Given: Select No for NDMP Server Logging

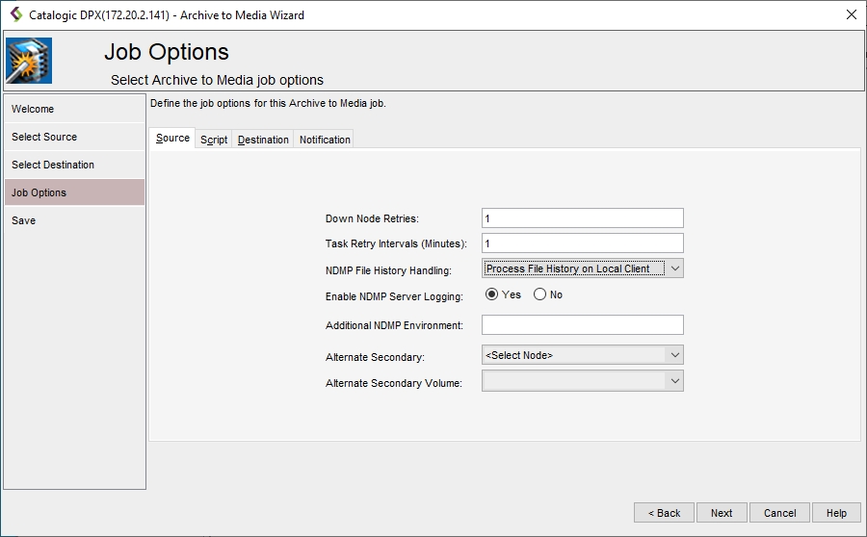Looking at the screenshot, I should coord(539,294).
